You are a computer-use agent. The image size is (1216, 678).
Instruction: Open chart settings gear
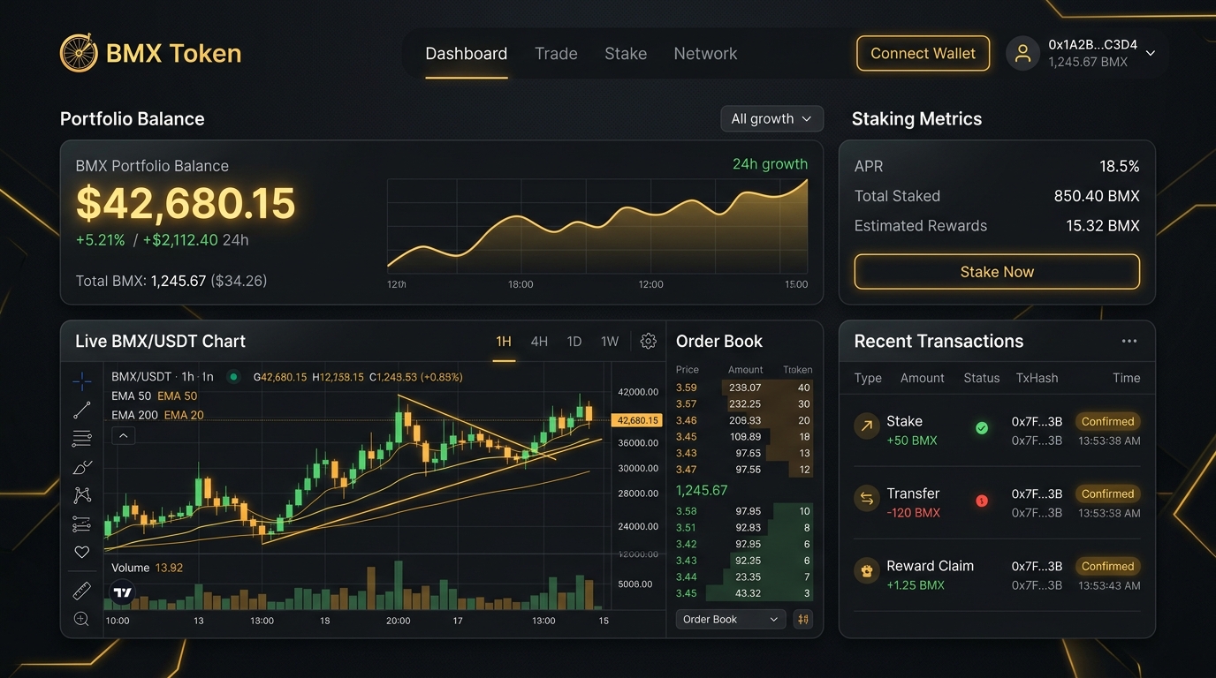[648, 342]
